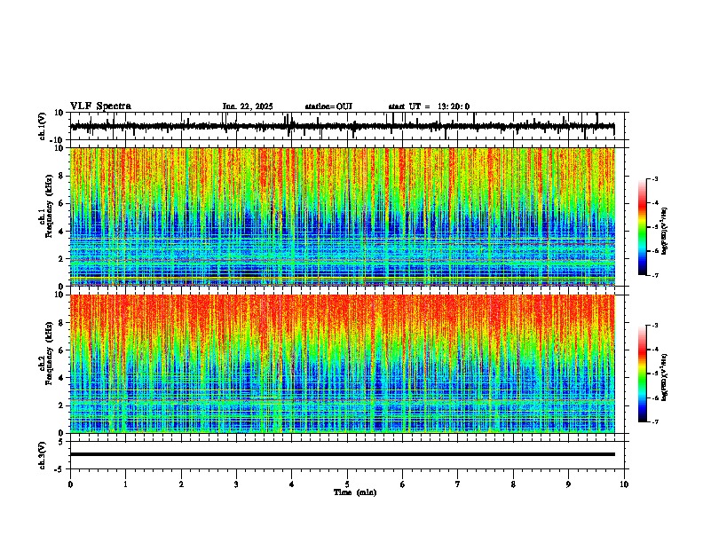Click the "ch.3(V)" axis label
This screenshot has width=703, height=543.
[x=43, y=456]
